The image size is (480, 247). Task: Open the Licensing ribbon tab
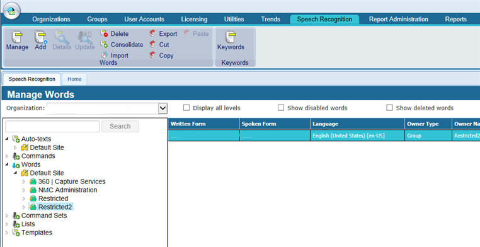[194, 20]
